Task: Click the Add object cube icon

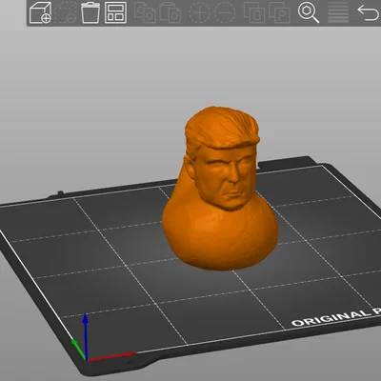Action: pyautogui.click(x=40, y=12)
